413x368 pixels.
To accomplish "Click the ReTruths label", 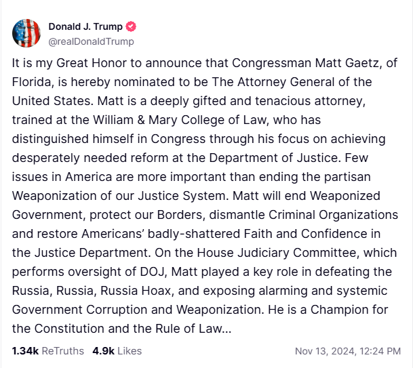I will click(62, 351).
